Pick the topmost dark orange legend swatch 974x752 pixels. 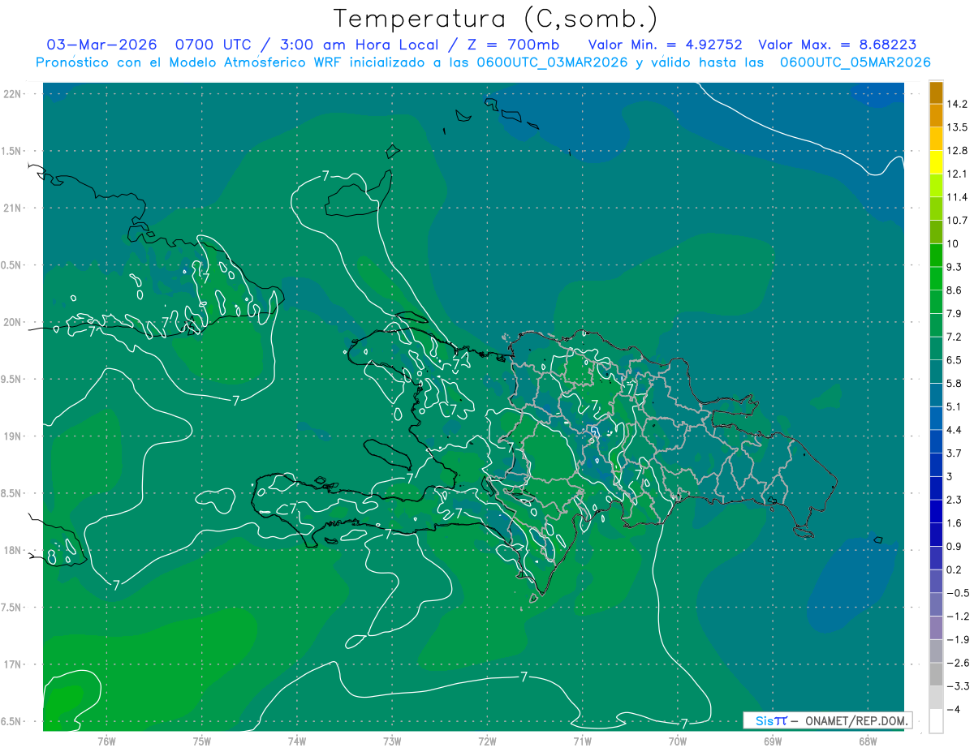point(936,92)
